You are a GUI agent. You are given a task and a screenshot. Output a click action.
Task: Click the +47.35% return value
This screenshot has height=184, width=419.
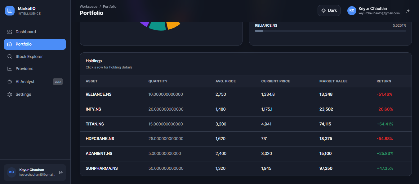tap(385, 169)
